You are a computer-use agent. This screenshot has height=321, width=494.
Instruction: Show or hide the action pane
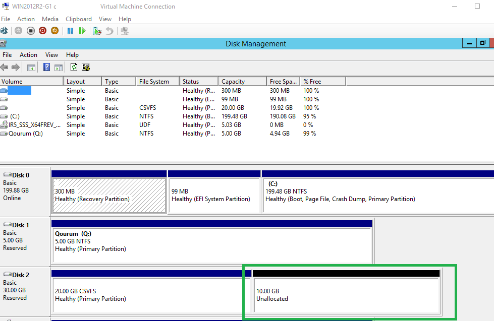coord(58,67)
